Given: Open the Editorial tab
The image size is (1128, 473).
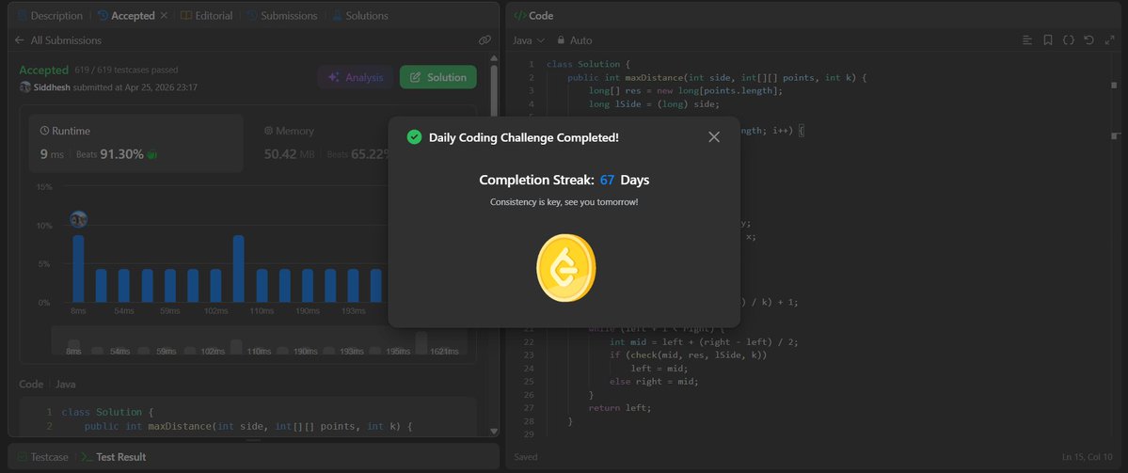Looking at the screenshot, I should pos(207,15).
